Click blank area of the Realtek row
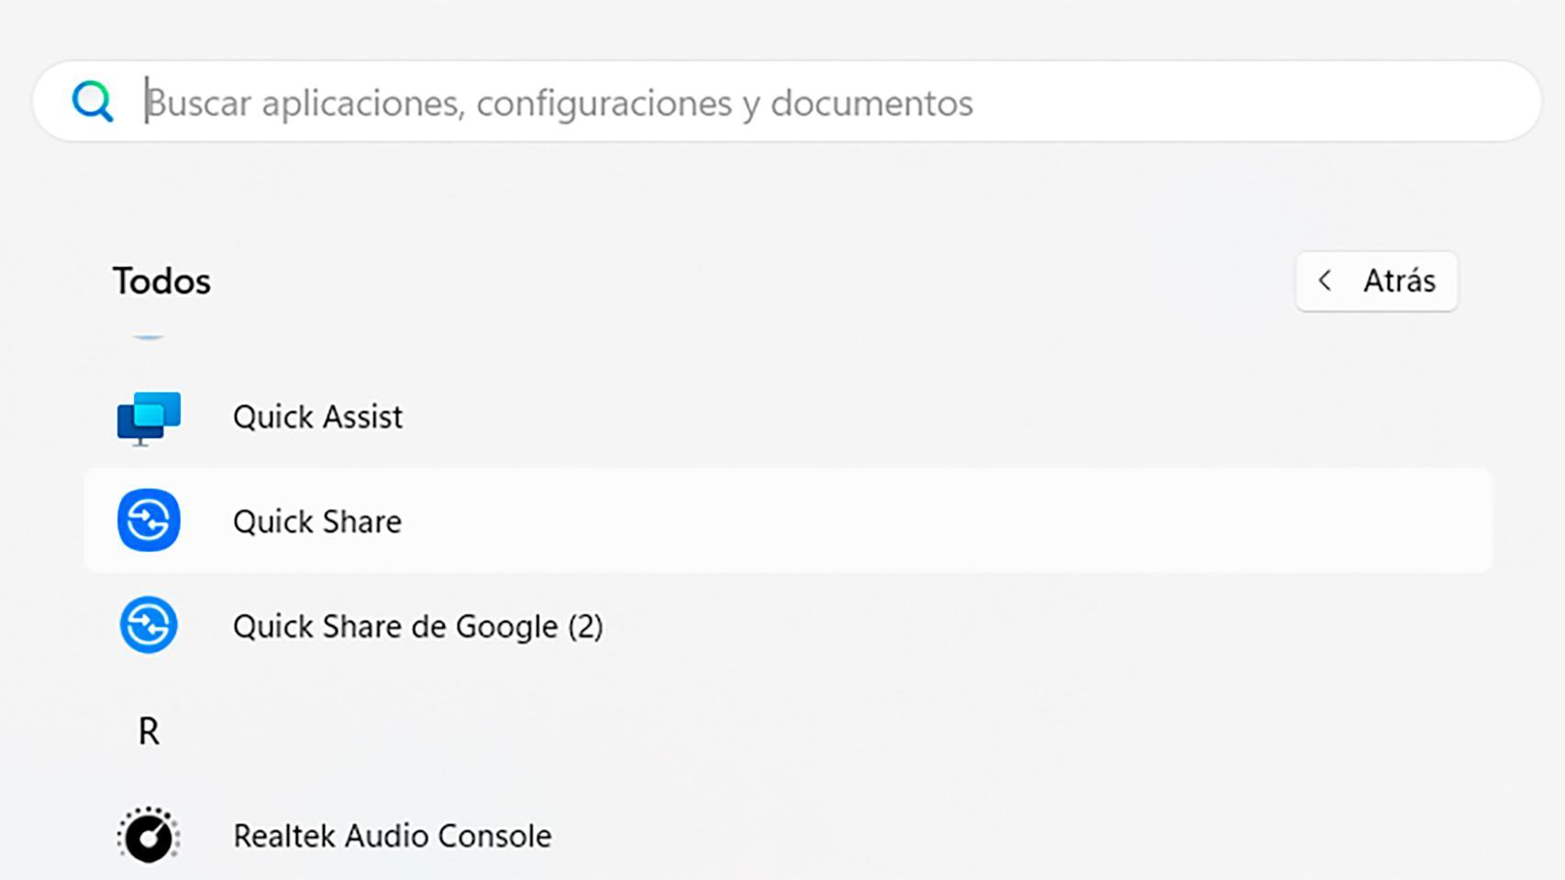 pos(917,836)
